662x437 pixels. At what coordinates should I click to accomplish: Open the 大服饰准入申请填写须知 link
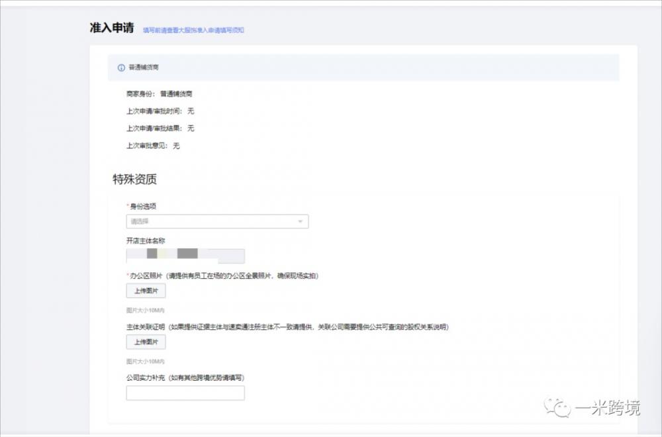coord(193,30)
